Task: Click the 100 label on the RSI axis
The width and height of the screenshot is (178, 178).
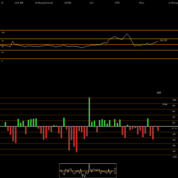Action: 3,32
